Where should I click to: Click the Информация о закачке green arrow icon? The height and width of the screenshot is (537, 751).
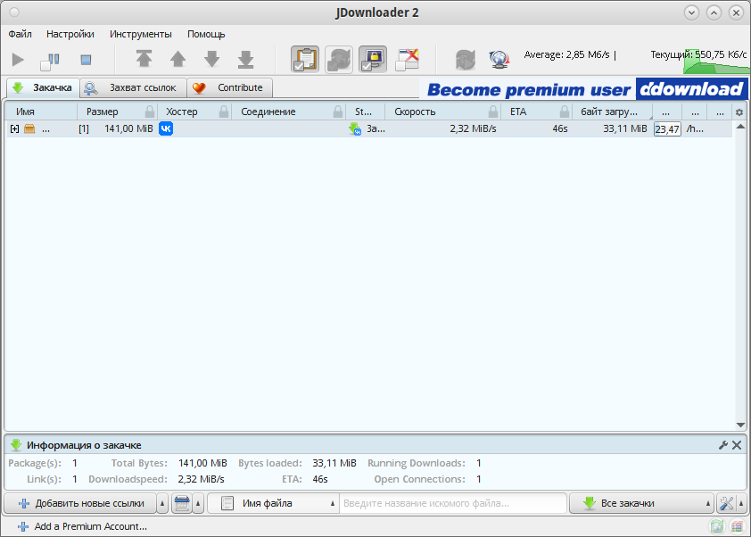(16, 445)
